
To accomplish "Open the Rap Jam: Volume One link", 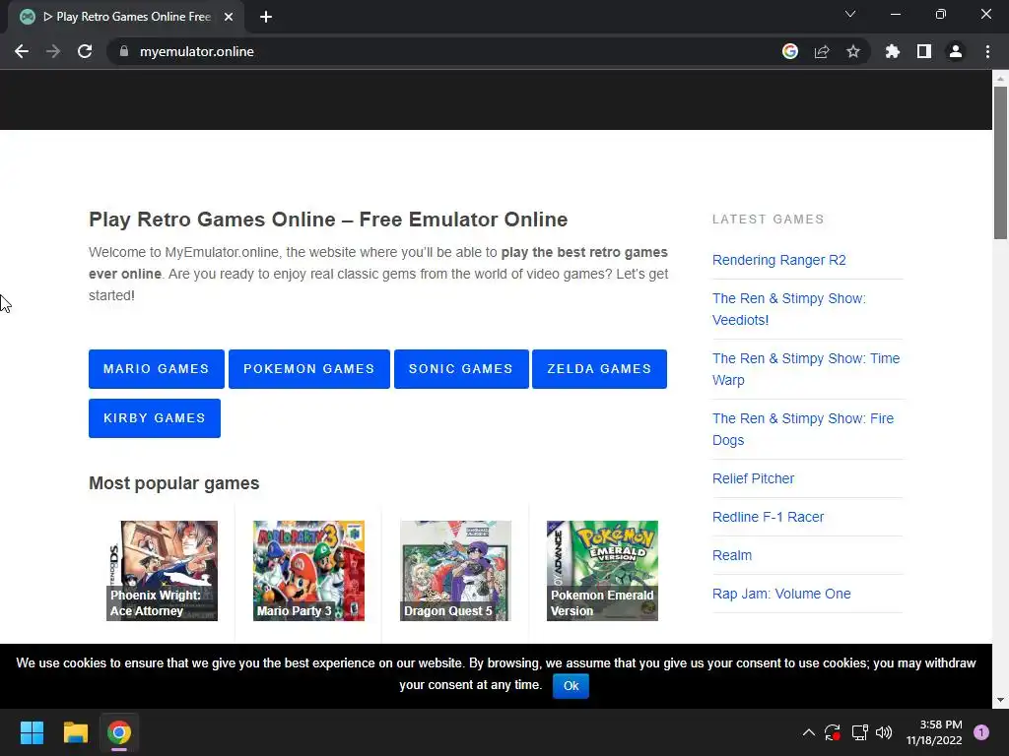I will click(x=781, y=594).
